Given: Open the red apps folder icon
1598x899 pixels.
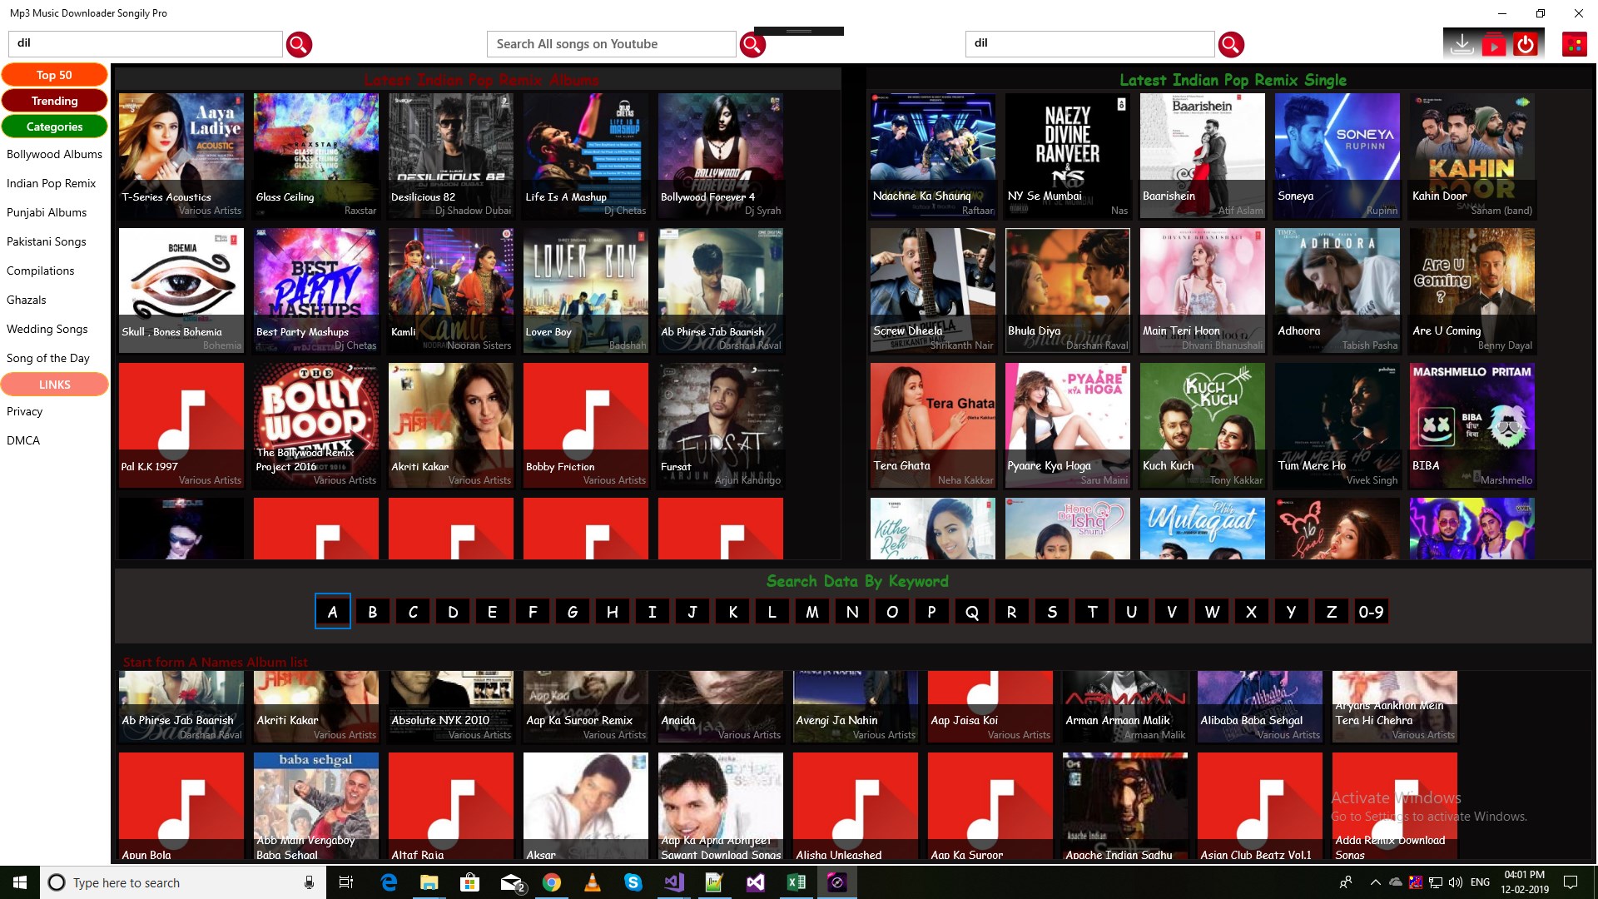Looking at the screenshot, I should [1574, 44].
